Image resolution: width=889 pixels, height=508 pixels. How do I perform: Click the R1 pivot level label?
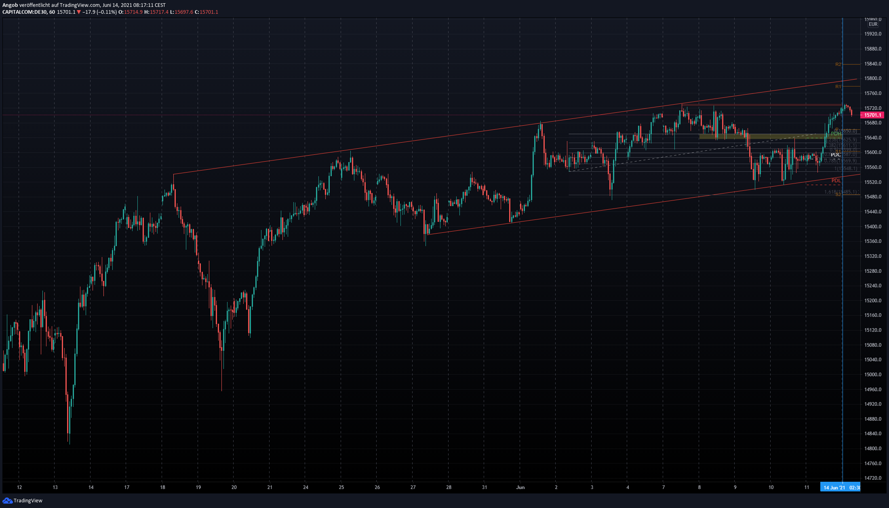[x=838, y=86]
